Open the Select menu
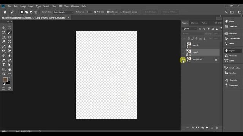This screenshot has width=243, height=136. point(46,6)
